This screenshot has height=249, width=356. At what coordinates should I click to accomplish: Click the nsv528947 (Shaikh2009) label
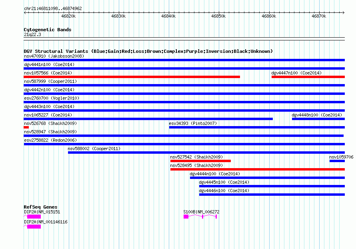click(50, 132)
